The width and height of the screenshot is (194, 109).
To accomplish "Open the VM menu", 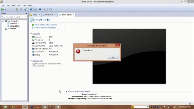I will [19, 5].
